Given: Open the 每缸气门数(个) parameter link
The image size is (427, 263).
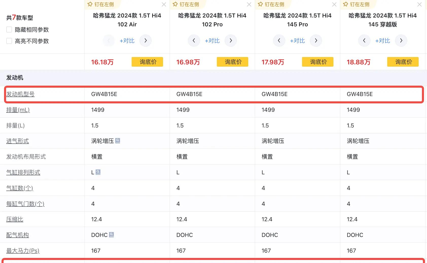Looking at the screenshot, I should [25, 204].
